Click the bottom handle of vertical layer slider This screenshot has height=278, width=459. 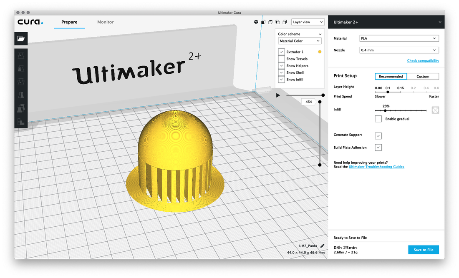point(320,165)
